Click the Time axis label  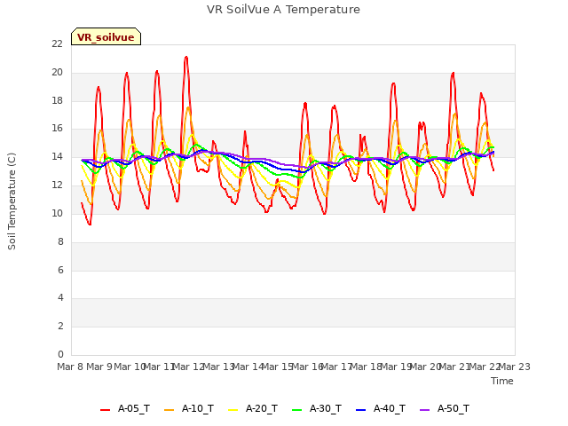pyautogui.click(x=502, y=381)
